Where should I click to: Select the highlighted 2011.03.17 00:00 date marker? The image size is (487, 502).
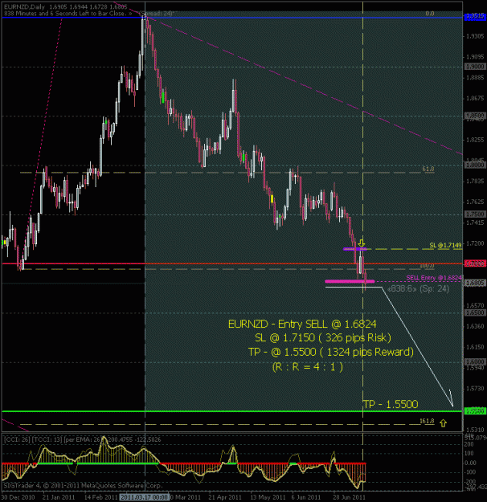tap(144, 497)
